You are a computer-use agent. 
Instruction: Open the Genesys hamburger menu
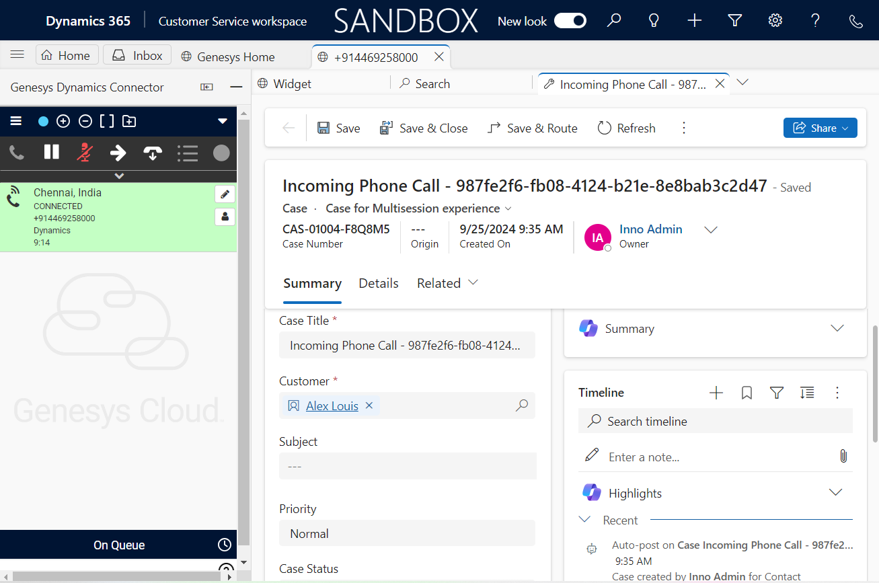tap(16, 121)
